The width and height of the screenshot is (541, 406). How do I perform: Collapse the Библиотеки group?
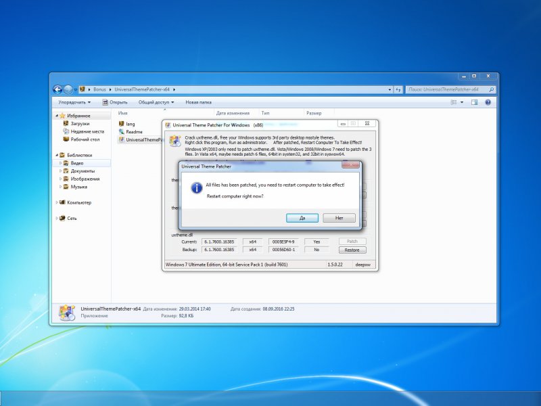point(57,155)
